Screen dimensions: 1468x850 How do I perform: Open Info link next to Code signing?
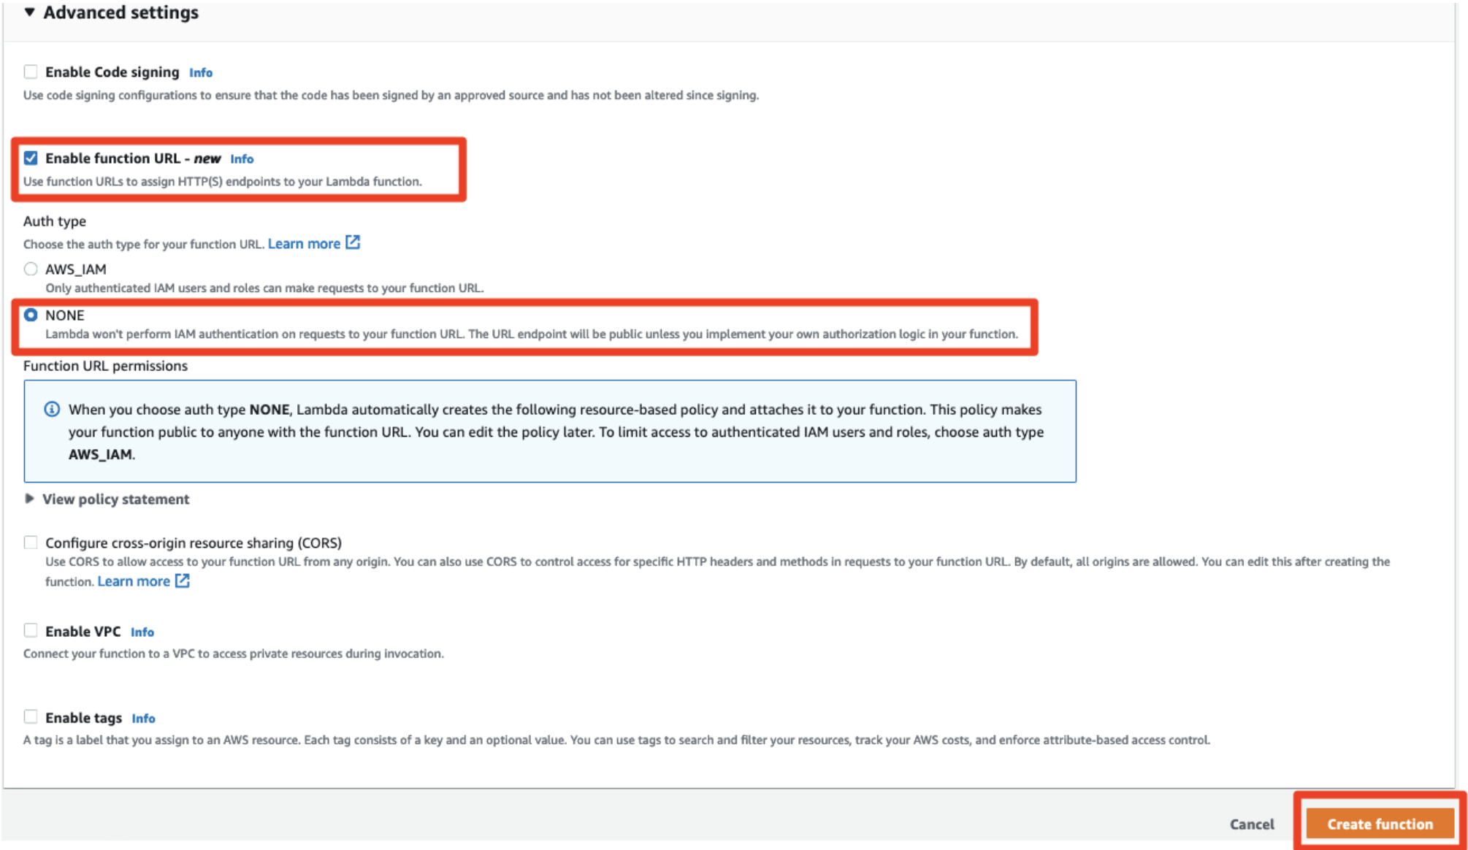200,72
